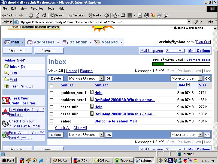The height and width of the screenshot is (164, 218).
Task: Expand the Notepad tab dropdown arrow
Action: (121, 42)
